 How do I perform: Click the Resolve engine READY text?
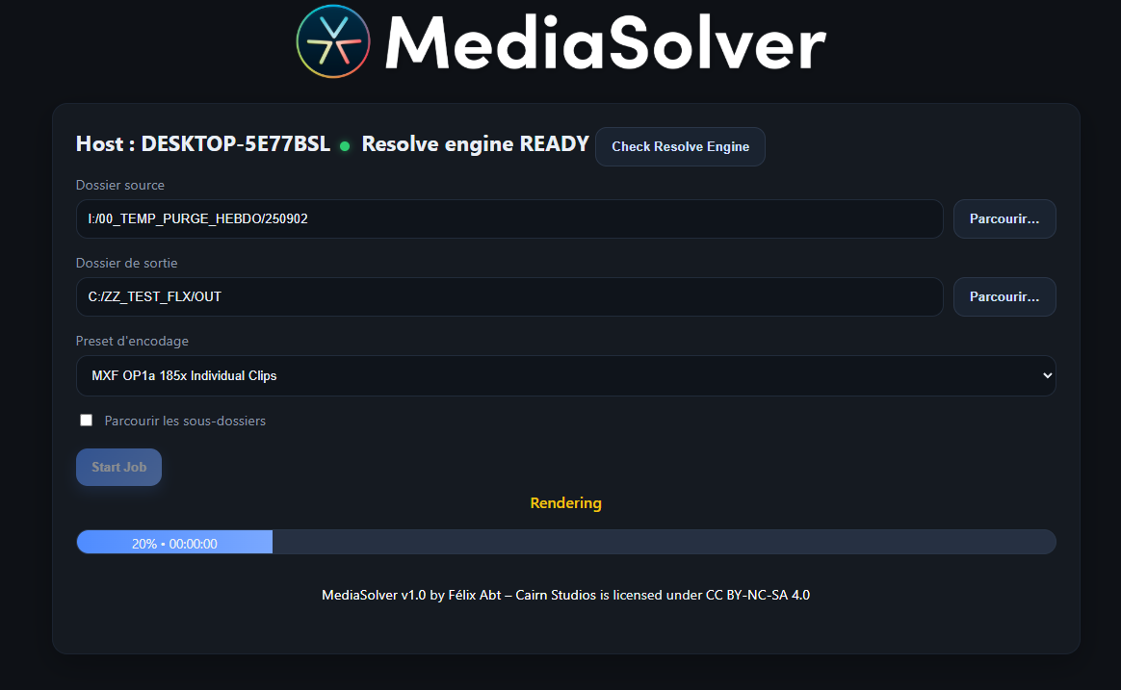475,144
